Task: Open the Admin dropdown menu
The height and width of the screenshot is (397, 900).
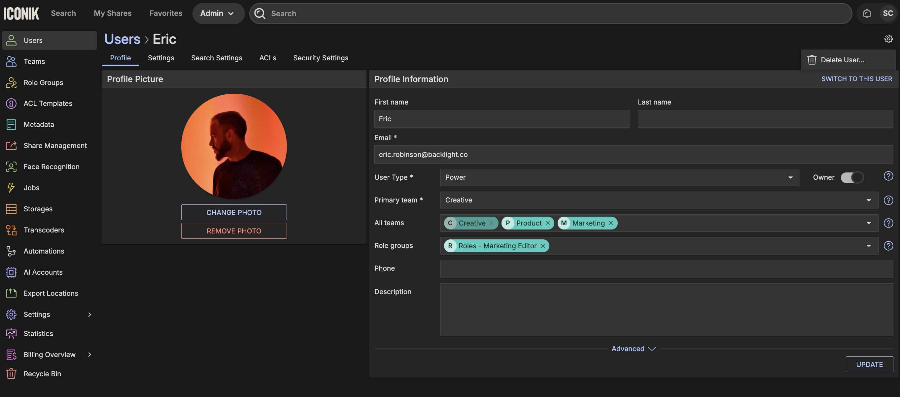Action: coord(217,13)
